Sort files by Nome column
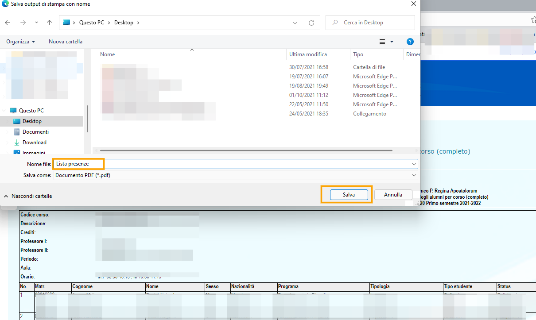Viewport: 536px width, 320px height. [108, 54]
